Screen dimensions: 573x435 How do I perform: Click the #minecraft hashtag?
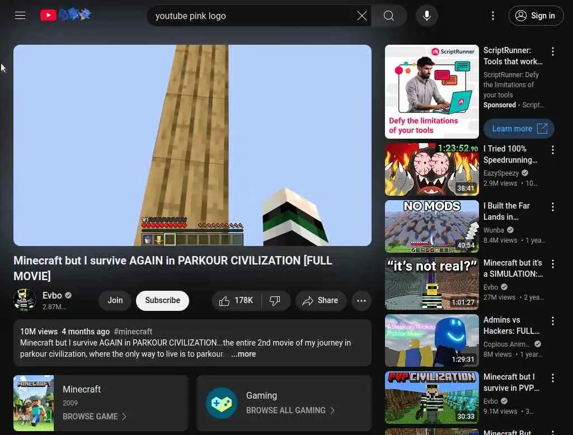133,331
